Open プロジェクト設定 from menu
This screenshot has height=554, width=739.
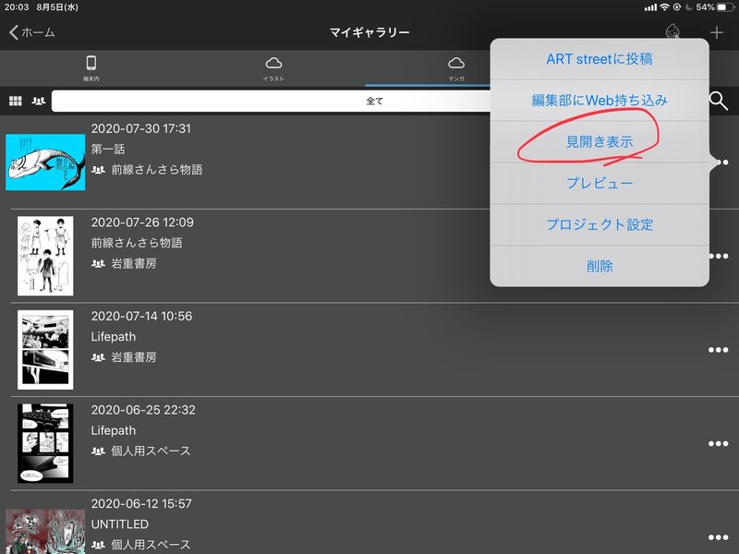click(600, 224)
